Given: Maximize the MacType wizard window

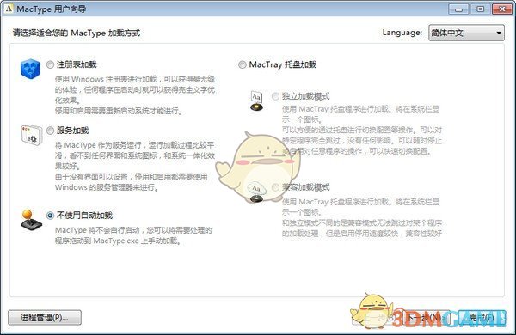Looking at the screenshot, I should coord(480,9).
